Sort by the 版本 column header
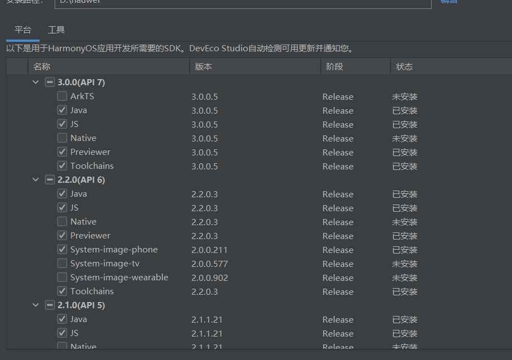Viewport: 512px width, 360px height. pyautogui.click(x=255, y=66)
